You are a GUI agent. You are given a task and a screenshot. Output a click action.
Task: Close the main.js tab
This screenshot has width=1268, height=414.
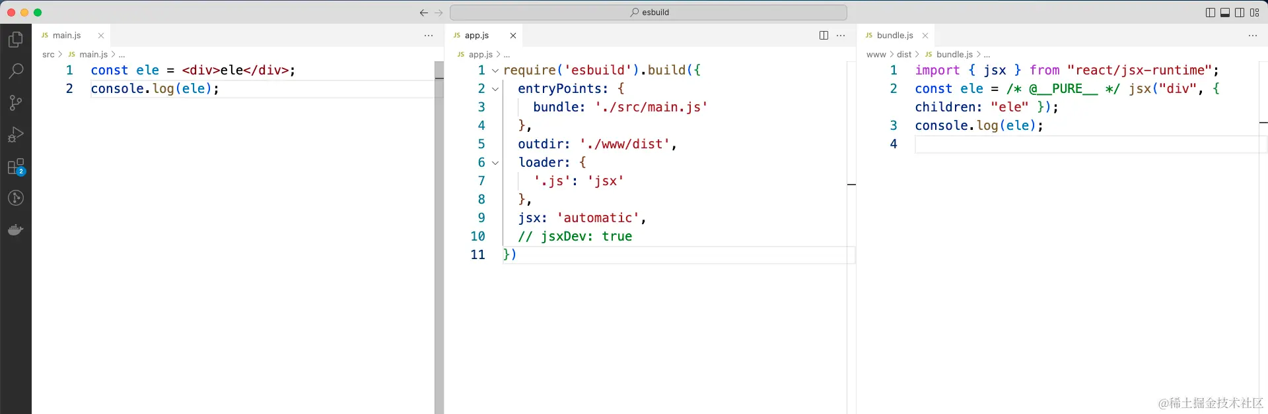(x=101, y=36)
